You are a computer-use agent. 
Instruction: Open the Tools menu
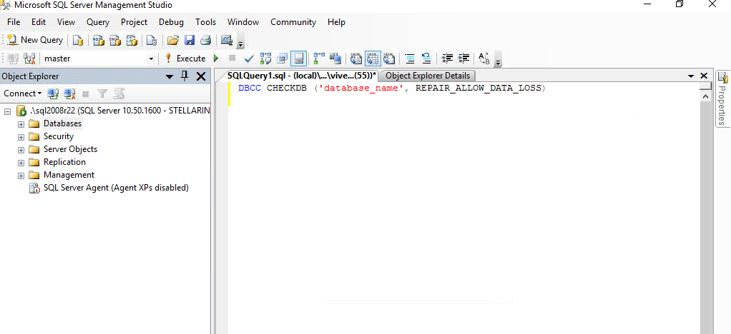pyautogui.click(x=205, y=22)
